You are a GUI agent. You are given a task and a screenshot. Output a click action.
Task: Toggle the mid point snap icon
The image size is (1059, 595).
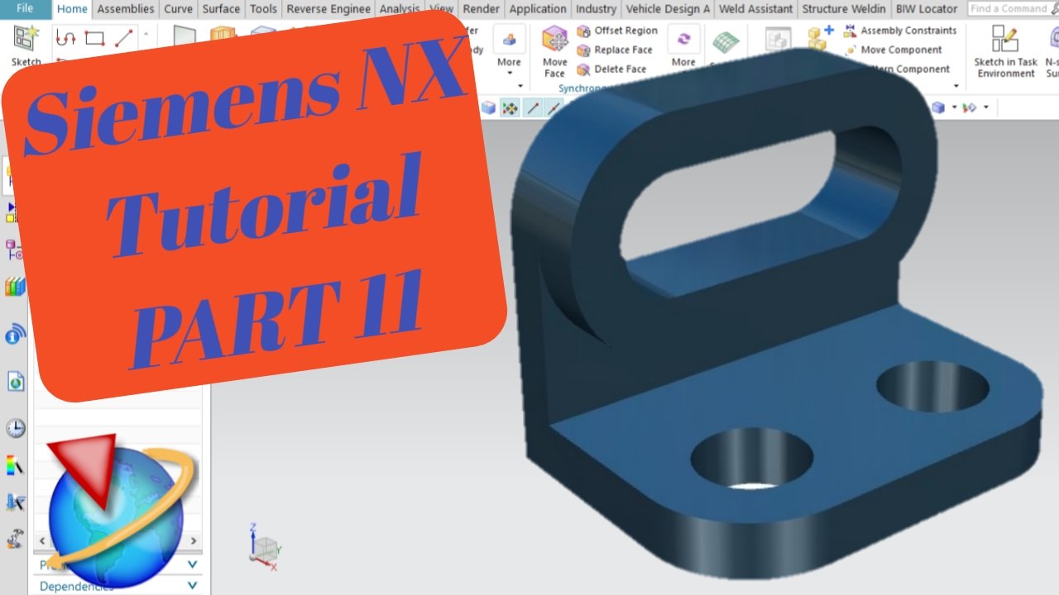(x=553, y=107)
